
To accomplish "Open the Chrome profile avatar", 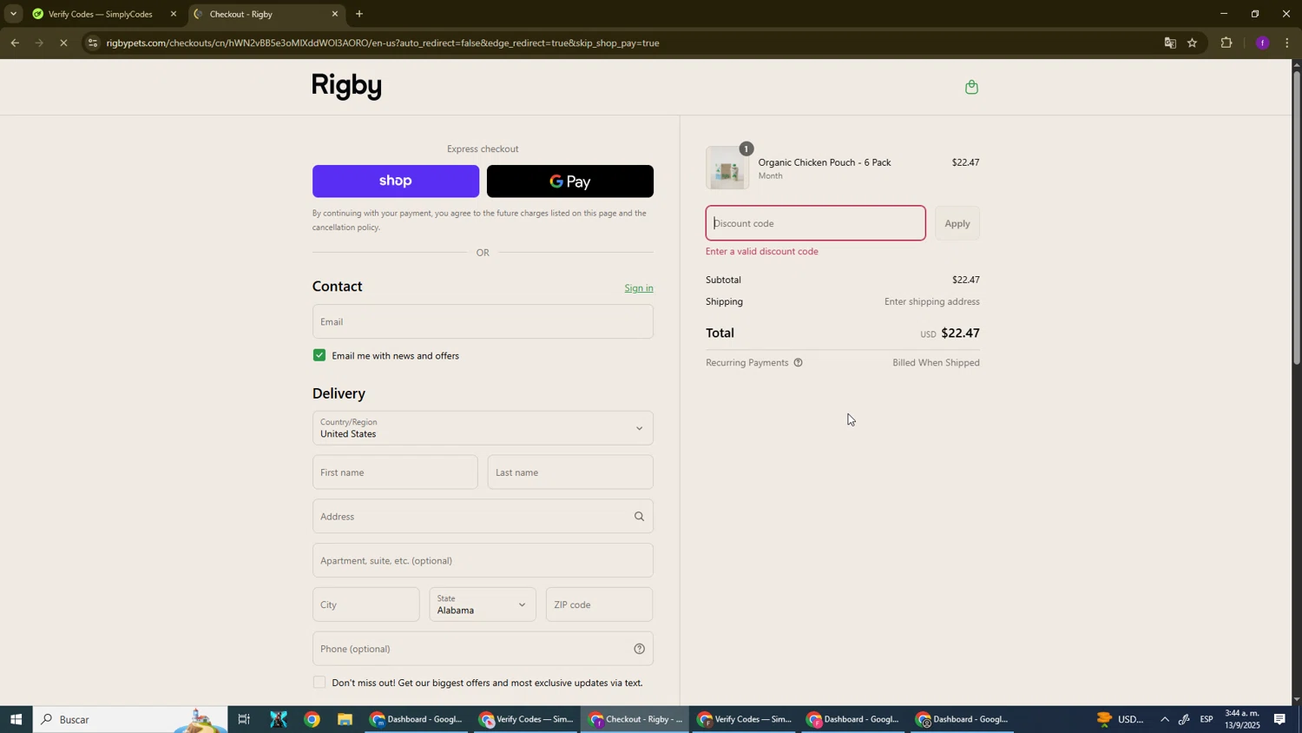I will click(1262, 43).
